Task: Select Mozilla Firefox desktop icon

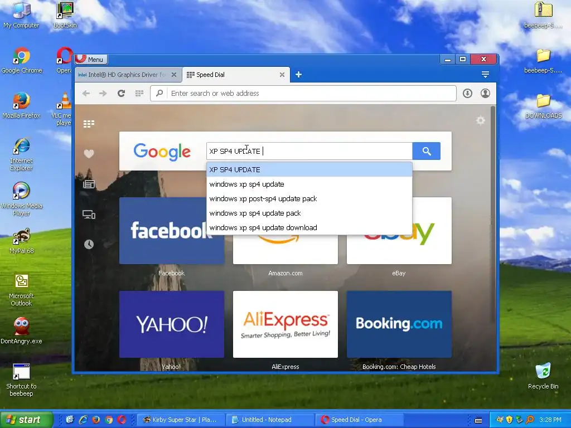Action: tap(22, 106)
